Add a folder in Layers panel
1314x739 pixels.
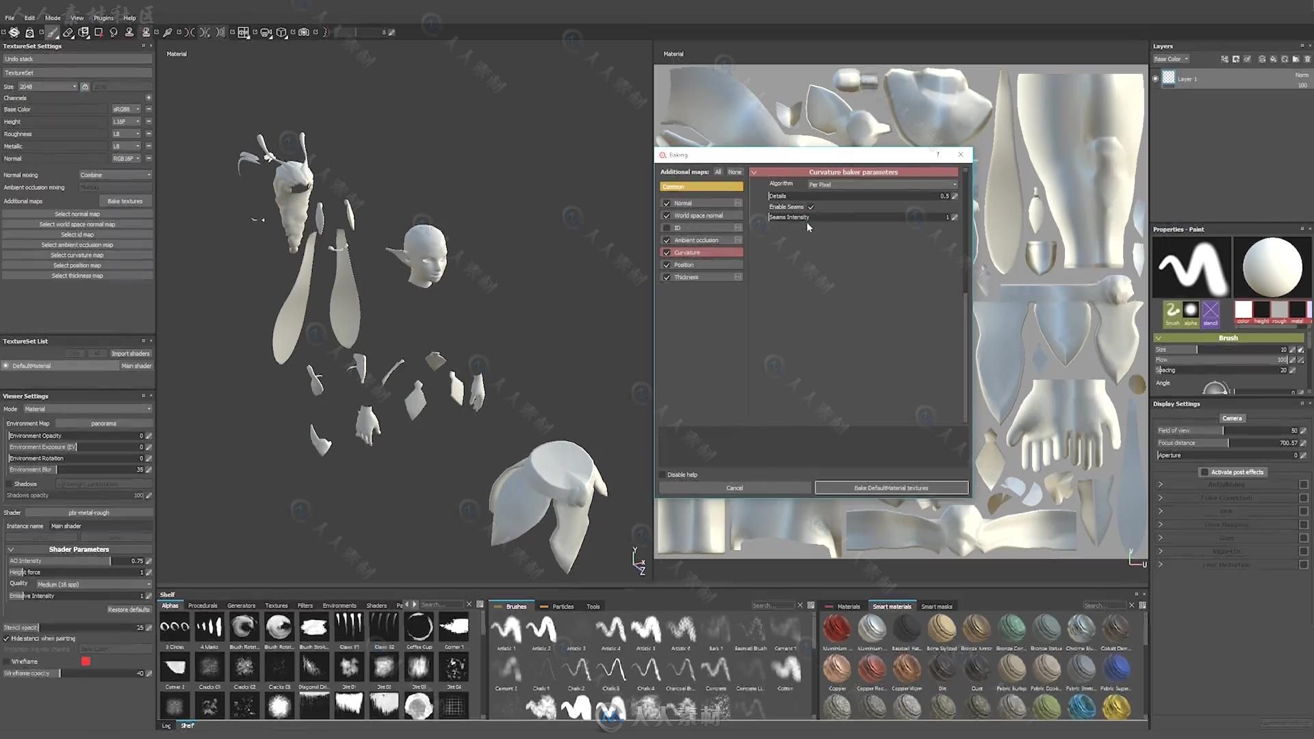tap(1296, 59)
